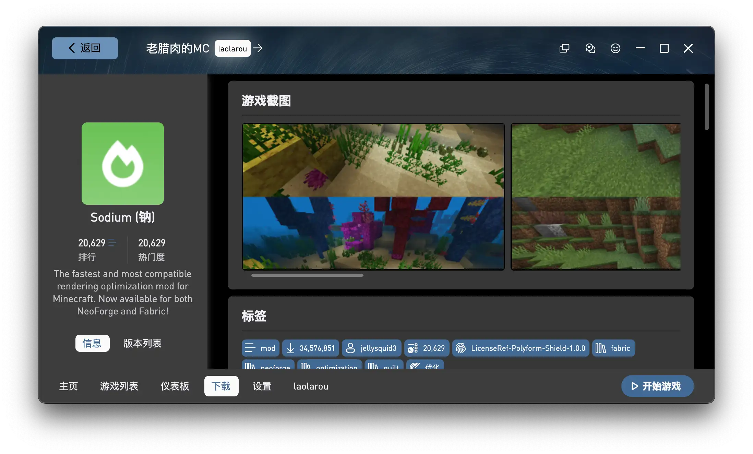This screenshot has height=454, width=753.
Task: Open the laolarou account badge in title bar
Action: point(232,49)
